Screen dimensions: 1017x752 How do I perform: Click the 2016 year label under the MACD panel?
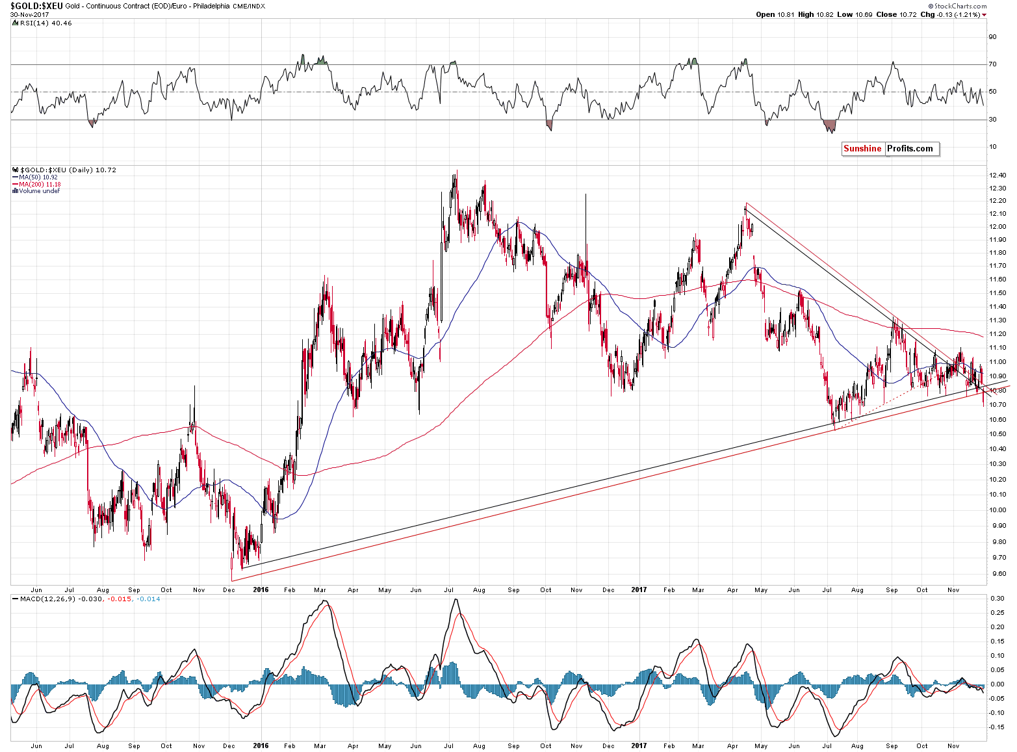click(261, 746)
